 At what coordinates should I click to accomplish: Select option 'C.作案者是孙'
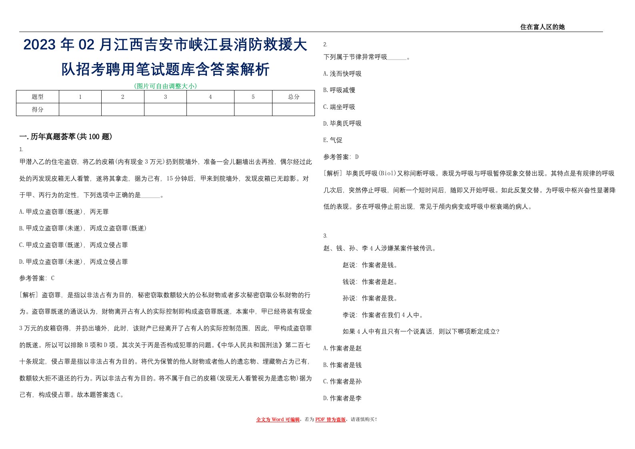point(343,381)
